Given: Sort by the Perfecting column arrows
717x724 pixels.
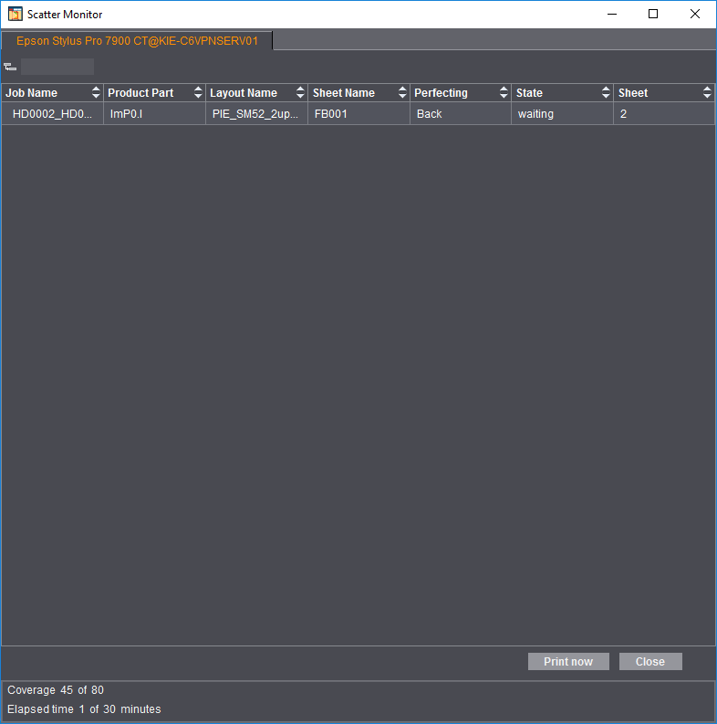Looking at the screenshot, I should pyautogui.click(x=504, y=92).
